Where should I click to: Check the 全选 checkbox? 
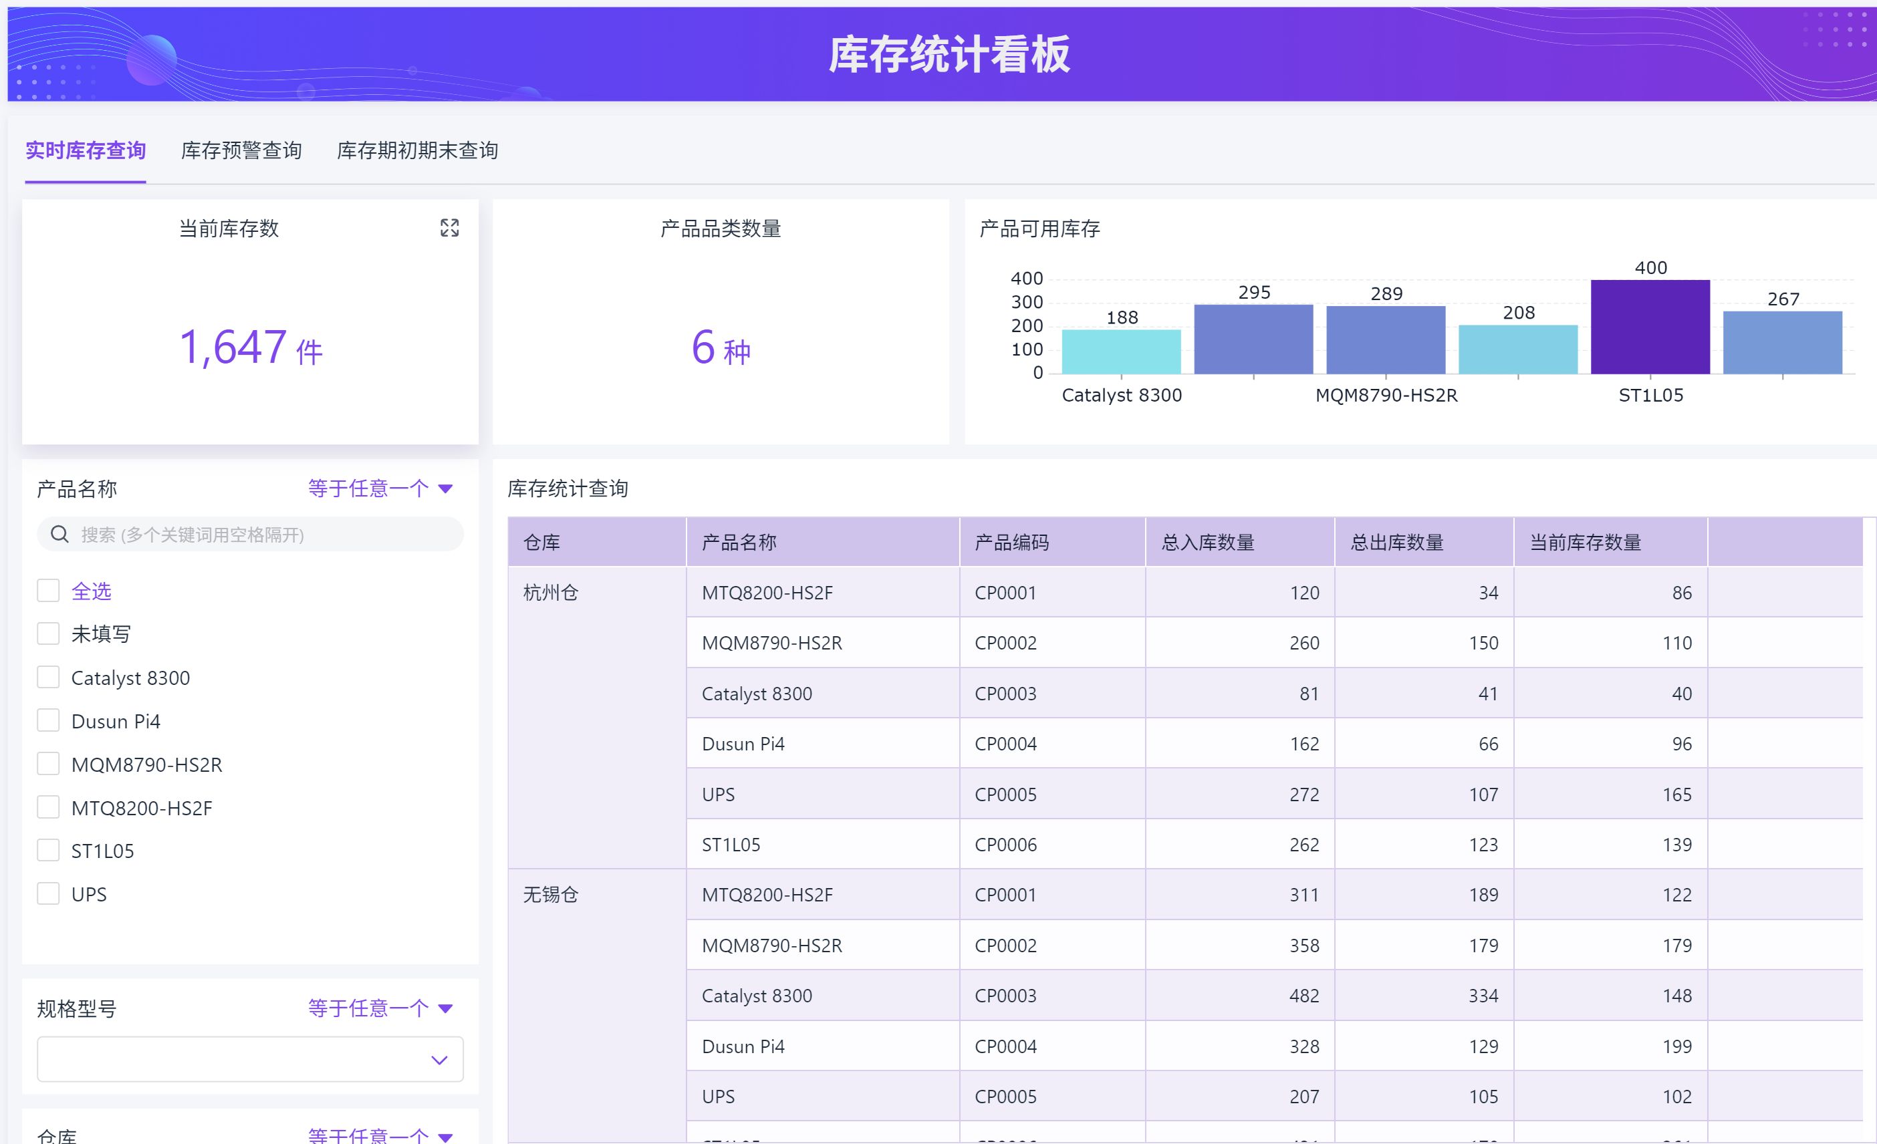pyautogui.click(x=49, y=591)
